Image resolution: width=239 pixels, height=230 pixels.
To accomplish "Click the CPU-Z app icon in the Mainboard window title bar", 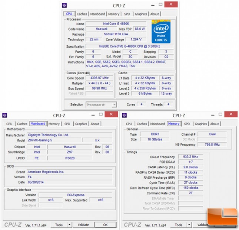I will pyautogui.click(x=5, y=115).
